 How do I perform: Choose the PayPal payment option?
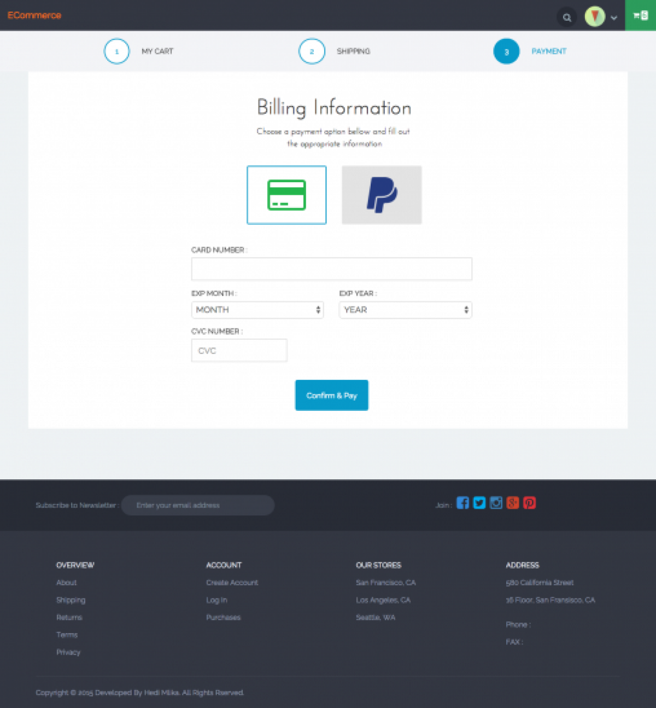(x=382, y=195)
